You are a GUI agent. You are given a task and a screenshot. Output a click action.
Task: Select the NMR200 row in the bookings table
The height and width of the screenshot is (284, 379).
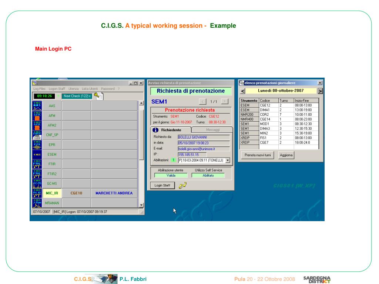point(279,115)
